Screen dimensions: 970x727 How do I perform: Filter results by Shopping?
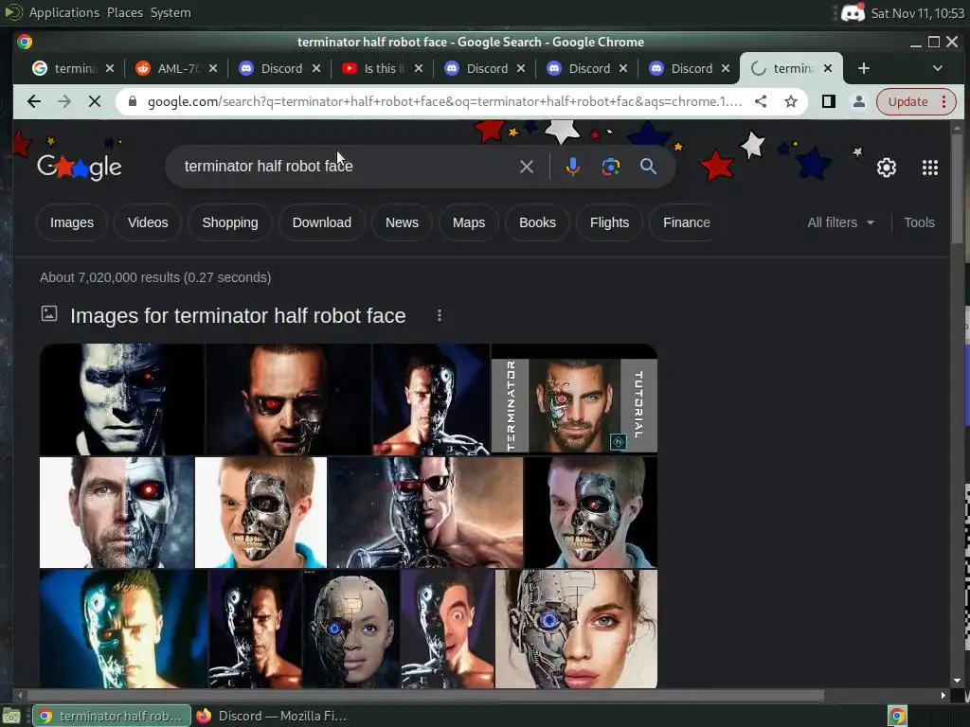coord(230,222)
